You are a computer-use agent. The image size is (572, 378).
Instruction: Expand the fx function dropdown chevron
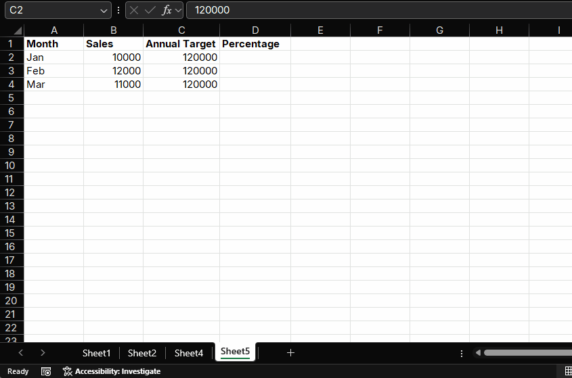[178, 10]
